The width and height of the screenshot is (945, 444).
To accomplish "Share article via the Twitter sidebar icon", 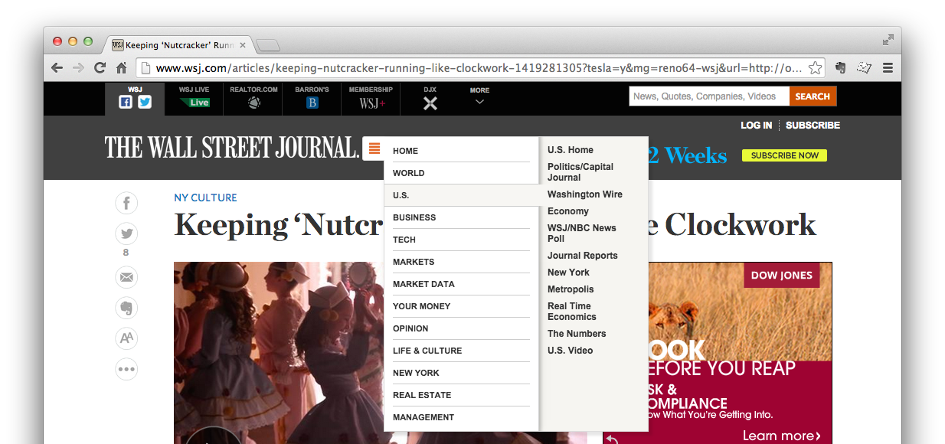I will pyautogui.click(x=126, y=233).
